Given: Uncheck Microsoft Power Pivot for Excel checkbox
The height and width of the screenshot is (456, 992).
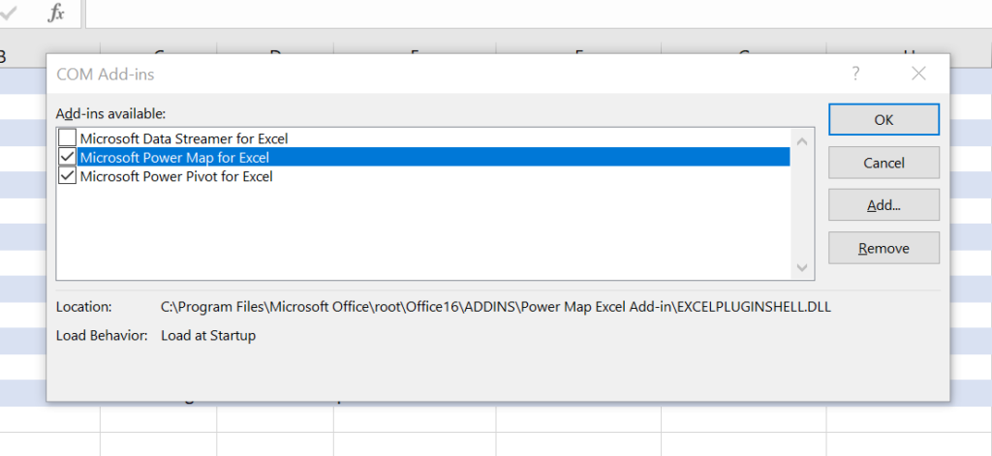Looking at the screenshot, I should click(x=67, y=176).
